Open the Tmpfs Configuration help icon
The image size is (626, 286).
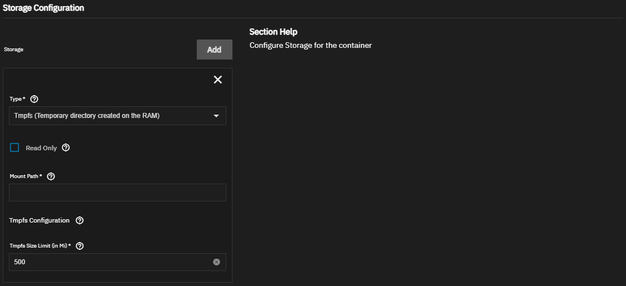(79, 220)
